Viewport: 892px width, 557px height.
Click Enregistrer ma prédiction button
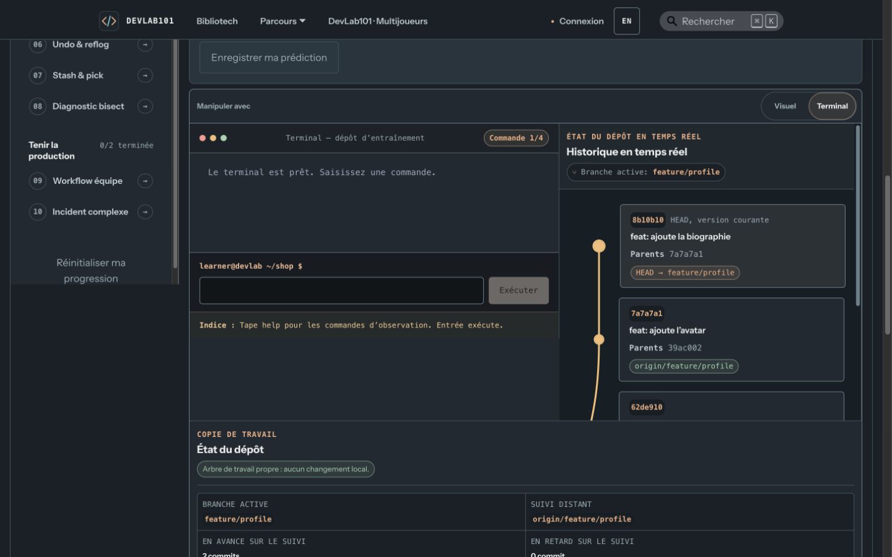pos(269,58)
